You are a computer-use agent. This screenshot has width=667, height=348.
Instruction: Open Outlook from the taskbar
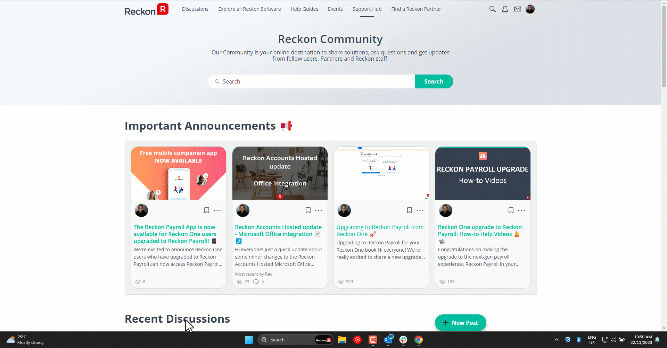click(x=388, y=340)
